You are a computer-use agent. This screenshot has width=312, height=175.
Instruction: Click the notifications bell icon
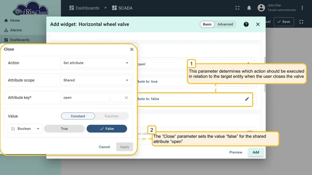[x=249, y=8]
